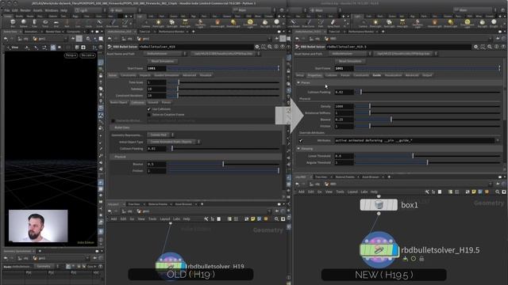Viewport: 508px width, 285px height.
Task: Click lock flag under rbdbulletsolver_H19.5 node
Action: [421, 259]
